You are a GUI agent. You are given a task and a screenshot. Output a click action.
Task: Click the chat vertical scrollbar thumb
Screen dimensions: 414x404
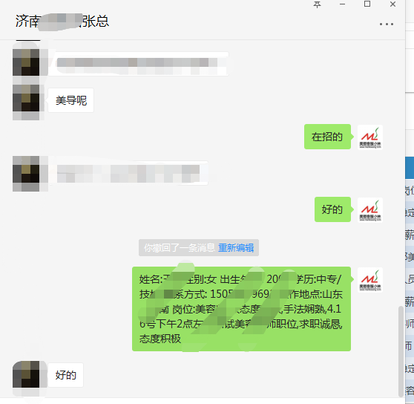pos(401,351)
